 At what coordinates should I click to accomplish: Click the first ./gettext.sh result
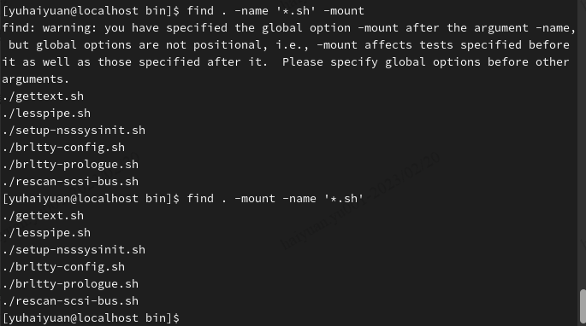pos(43,96)
